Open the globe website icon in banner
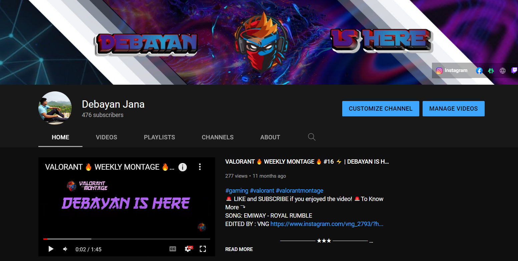This screenshot has width=518, height=261. coord(503,71)
